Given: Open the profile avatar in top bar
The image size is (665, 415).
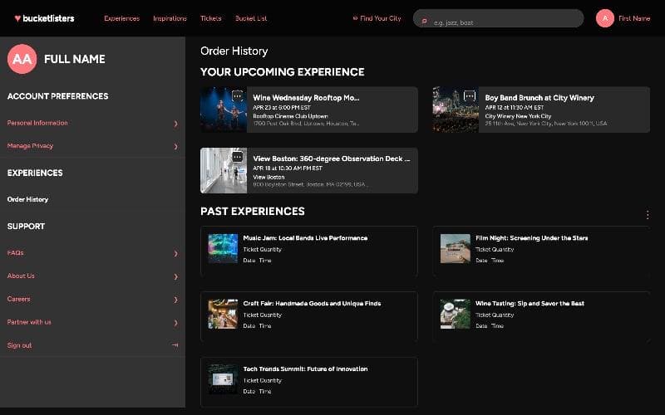Looking at the screenshot, I should (x=605, y=18).
